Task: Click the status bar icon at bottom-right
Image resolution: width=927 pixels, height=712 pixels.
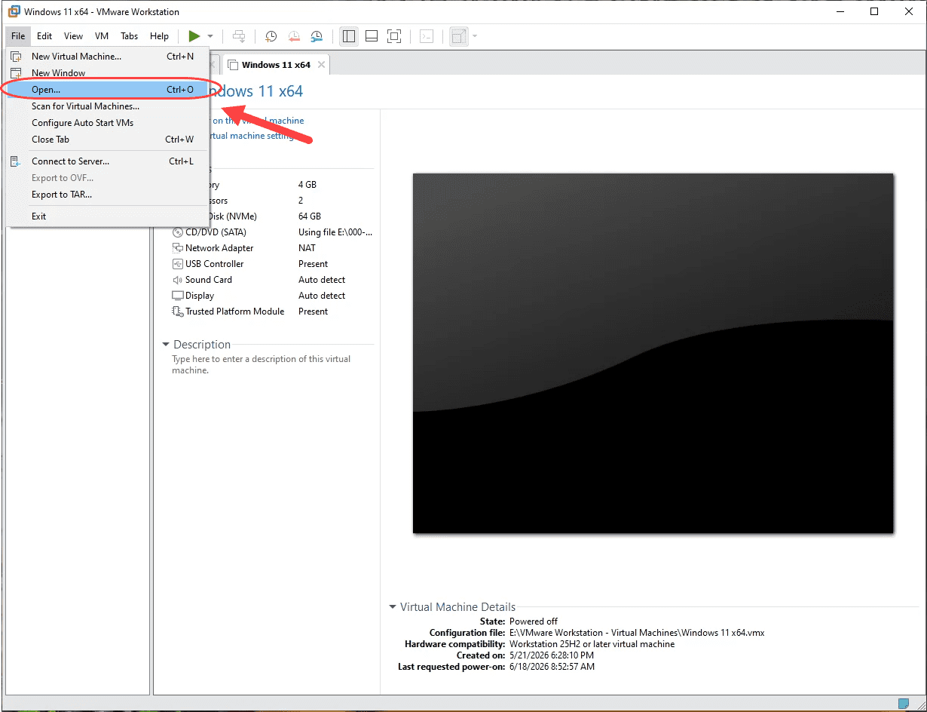Action: coord(904,704)
